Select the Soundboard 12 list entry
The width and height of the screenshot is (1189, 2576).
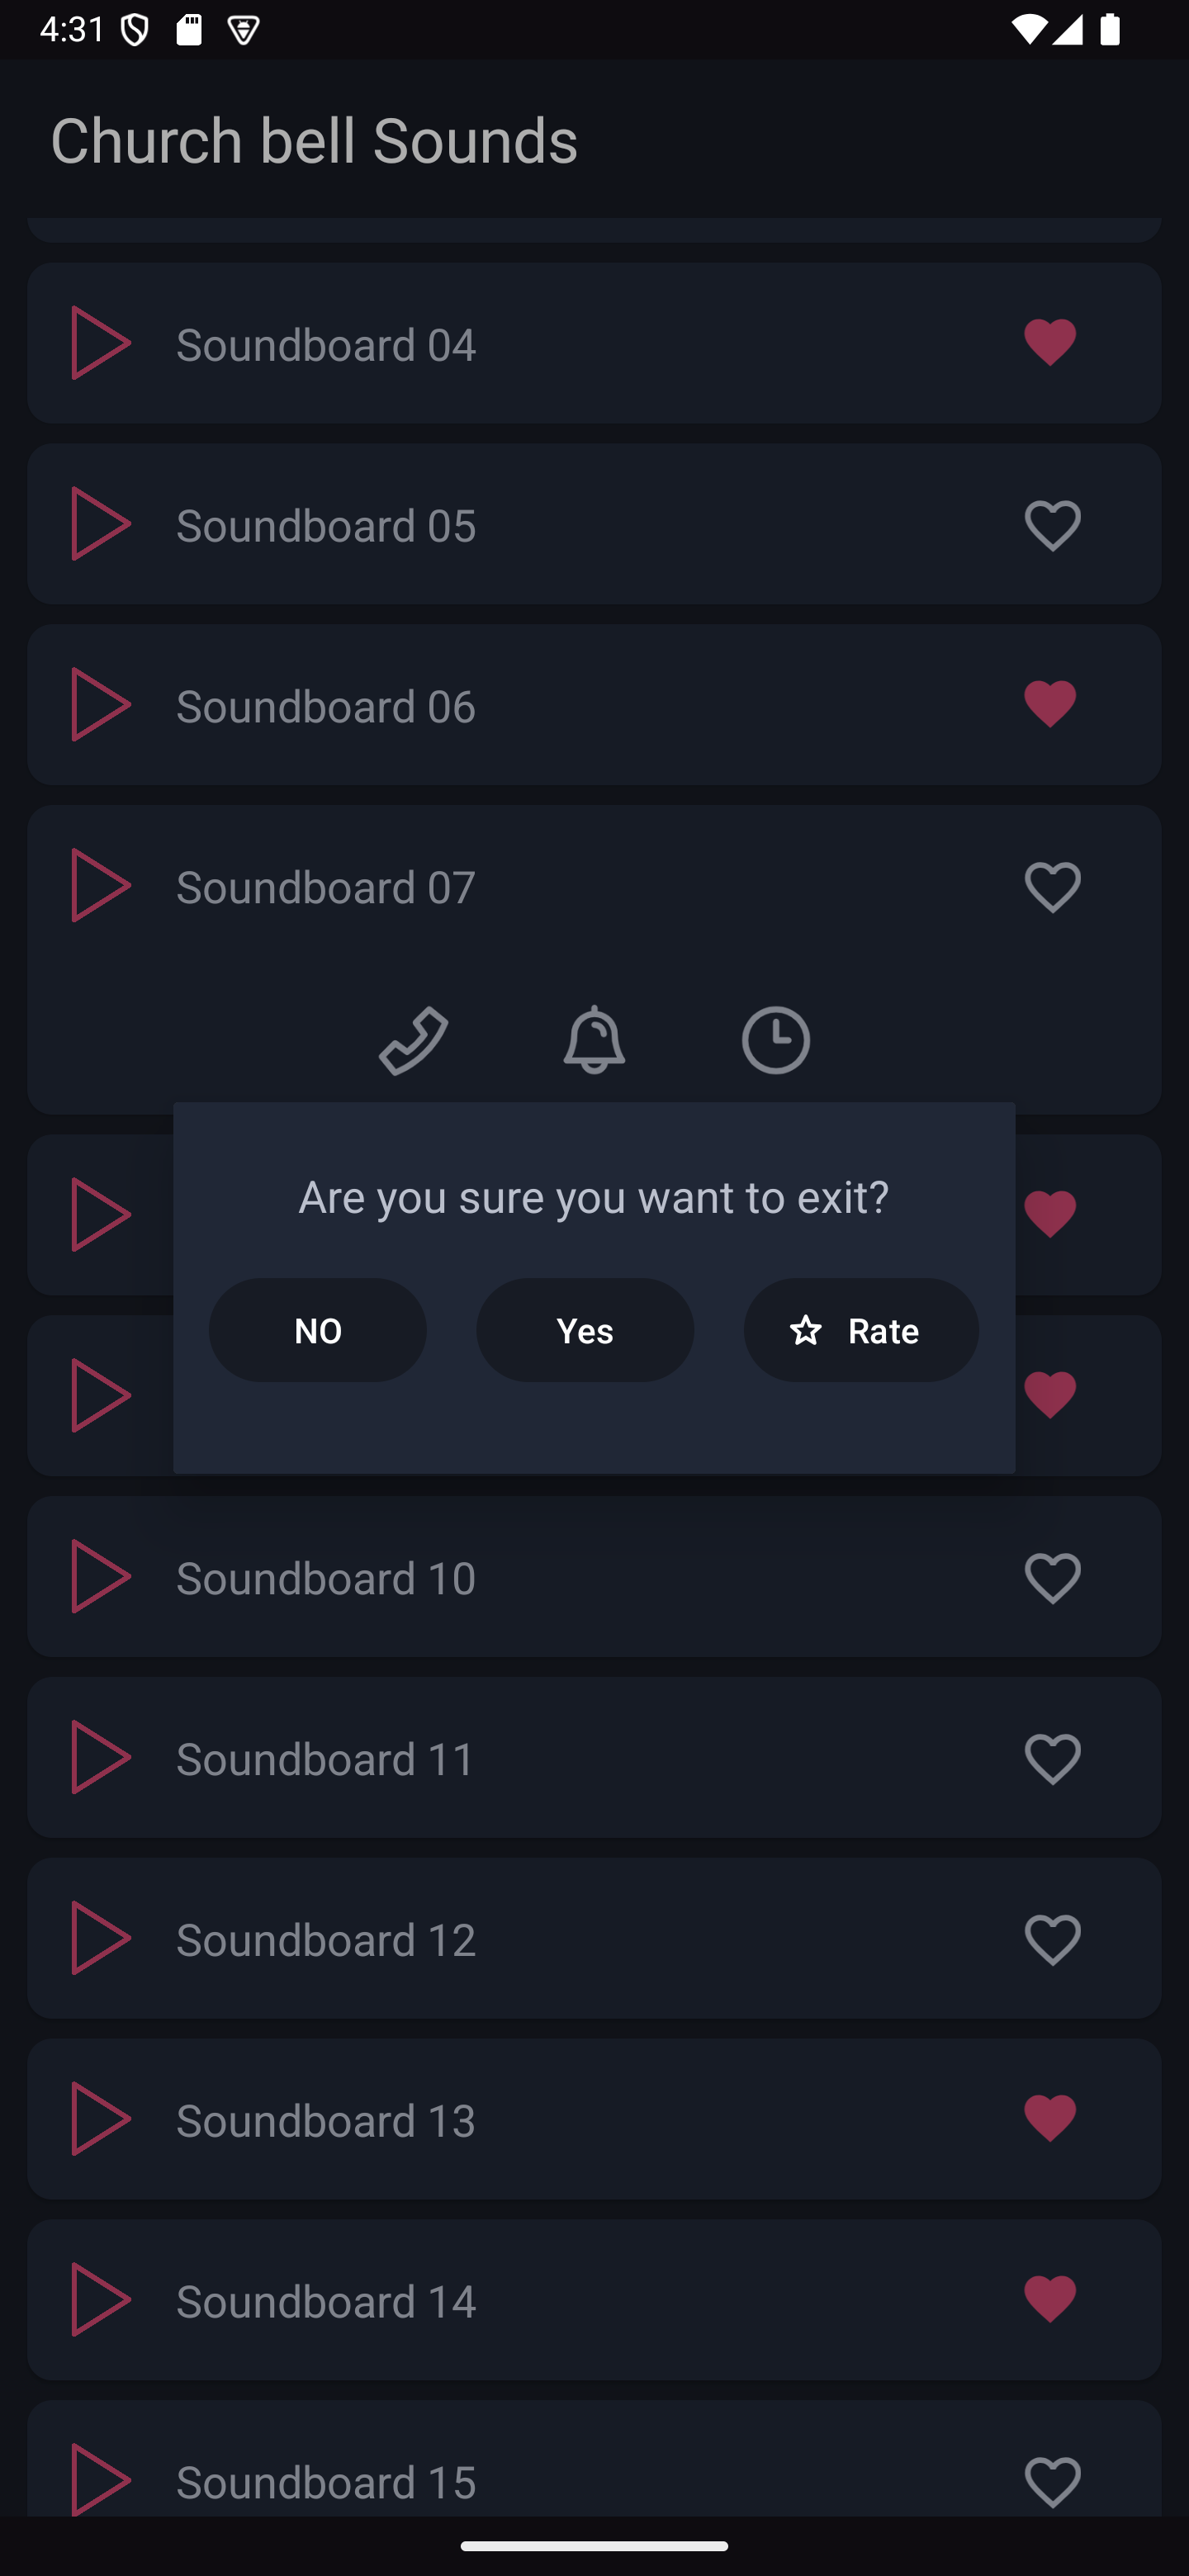pyautogui.click(x=594, y=1938)
